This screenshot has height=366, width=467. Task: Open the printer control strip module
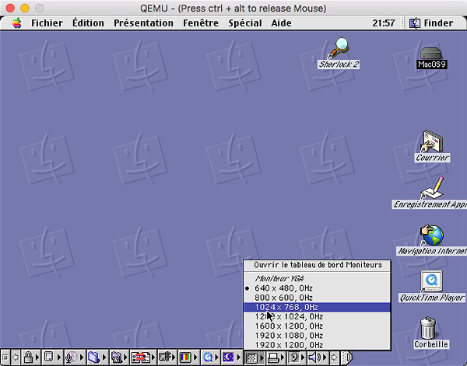click(276, 357)
